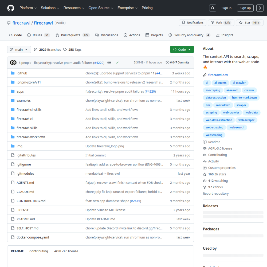Click the Sign in link

[x=226, y=8]
